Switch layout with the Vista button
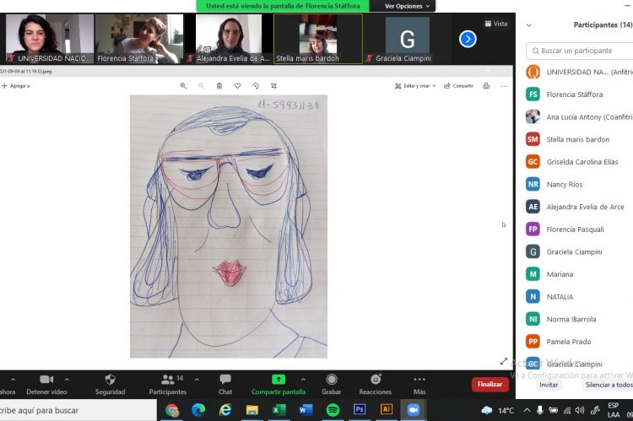Viewport: 633px width, 421px height. [x=496, y=24]
